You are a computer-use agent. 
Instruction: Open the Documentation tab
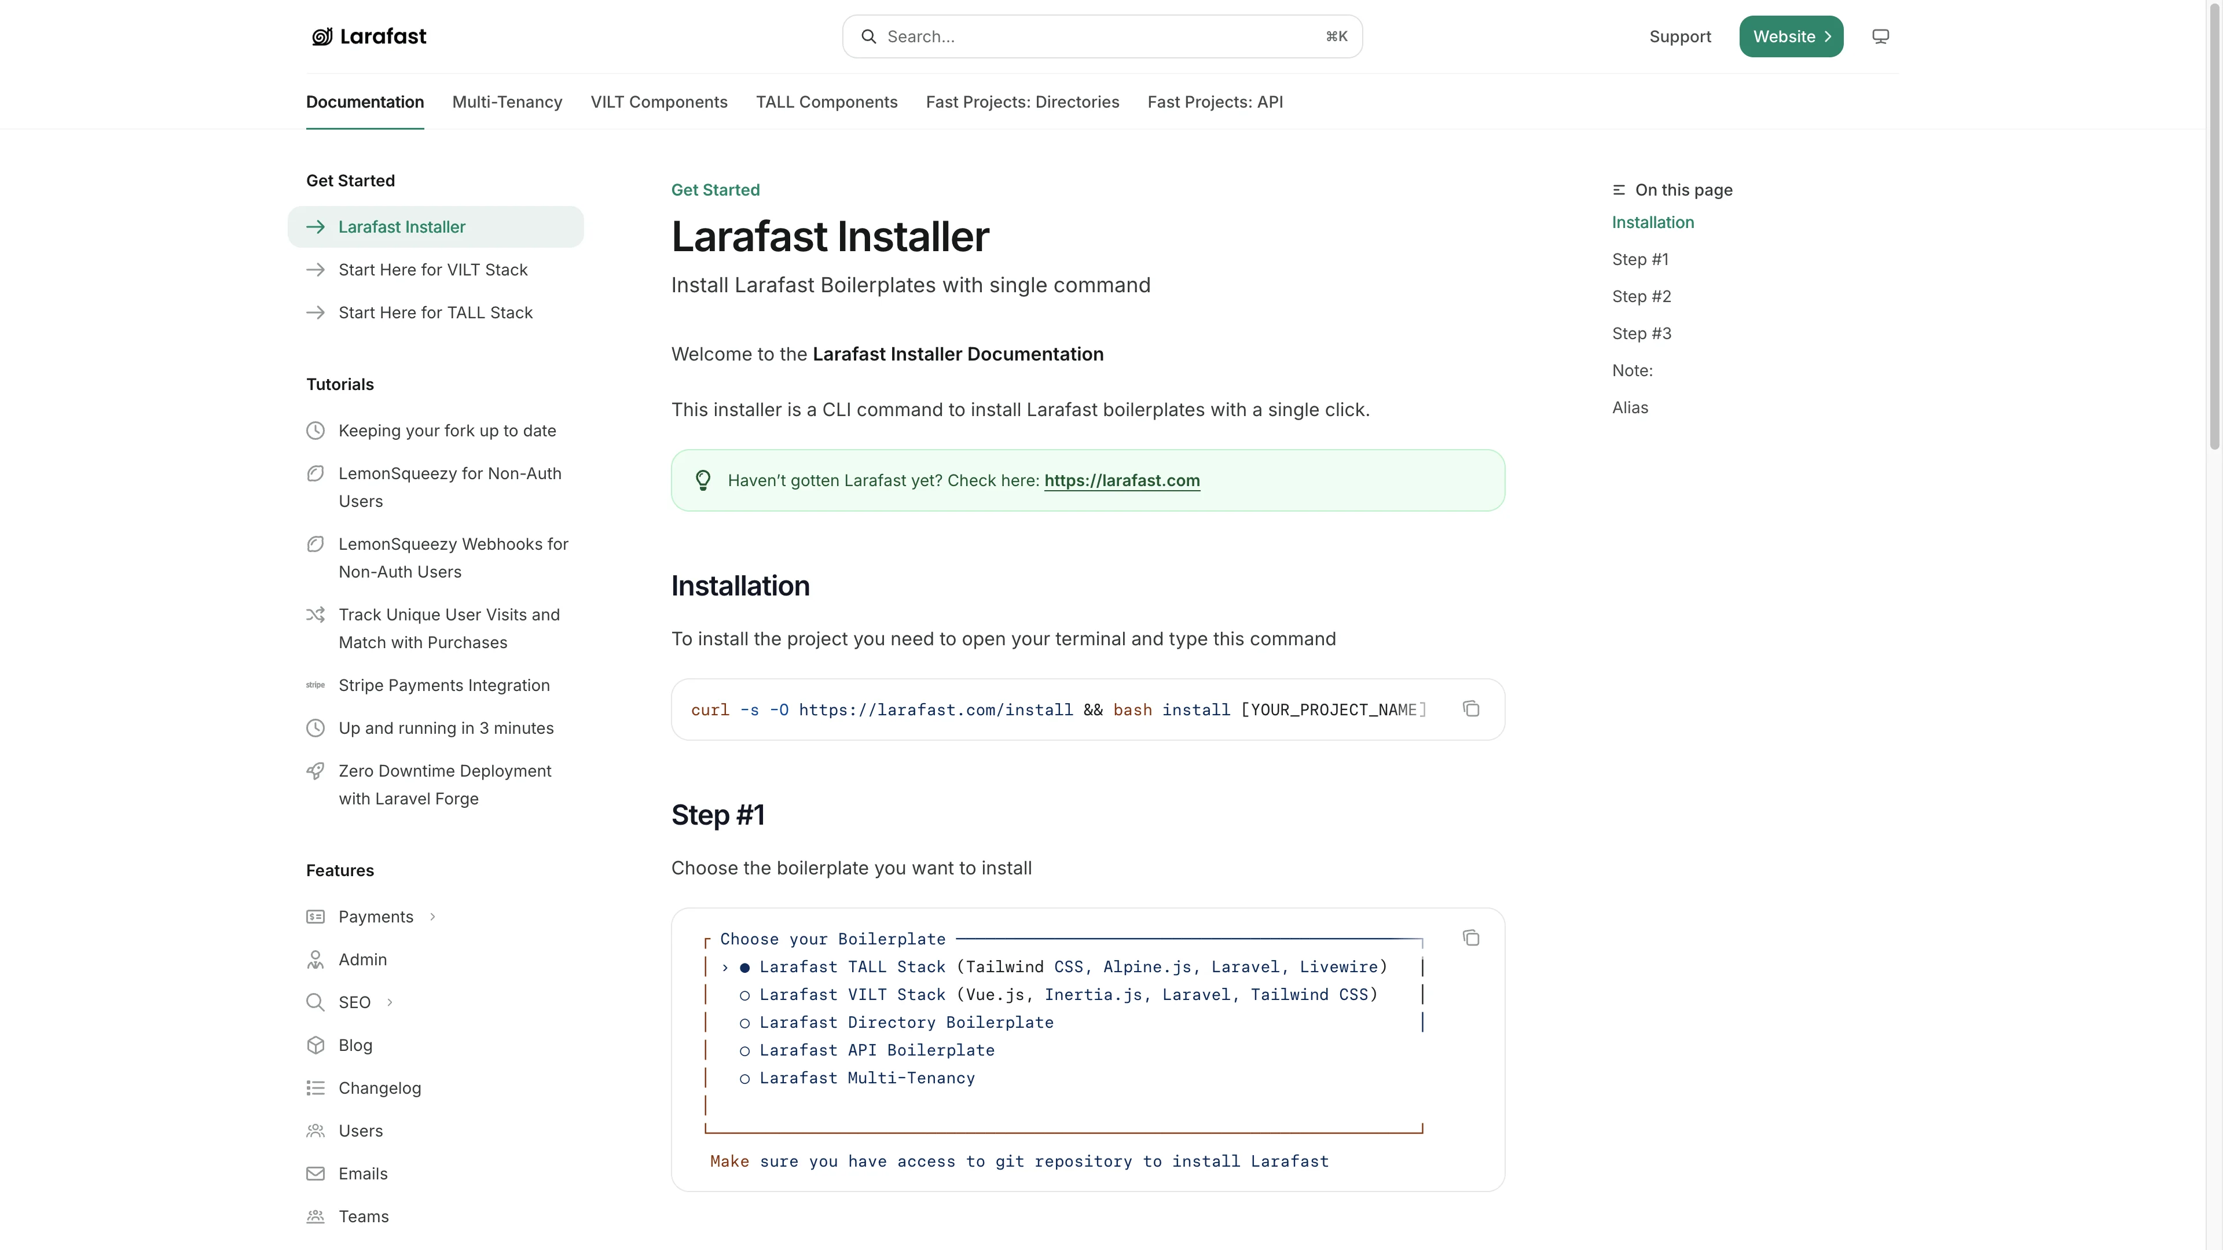[x=365, y=102]
